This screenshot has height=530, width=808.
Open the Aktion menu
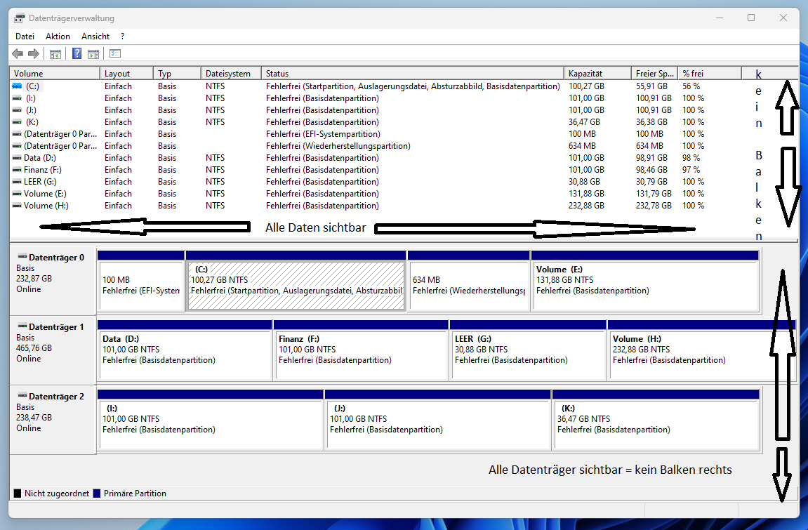[x=58, y=37]
